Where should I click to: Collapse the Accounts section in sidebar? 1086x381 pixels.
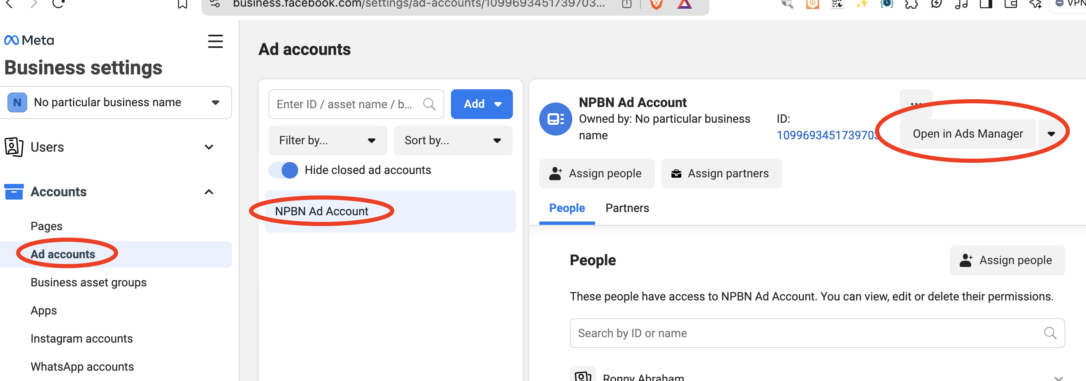(208, 193)
